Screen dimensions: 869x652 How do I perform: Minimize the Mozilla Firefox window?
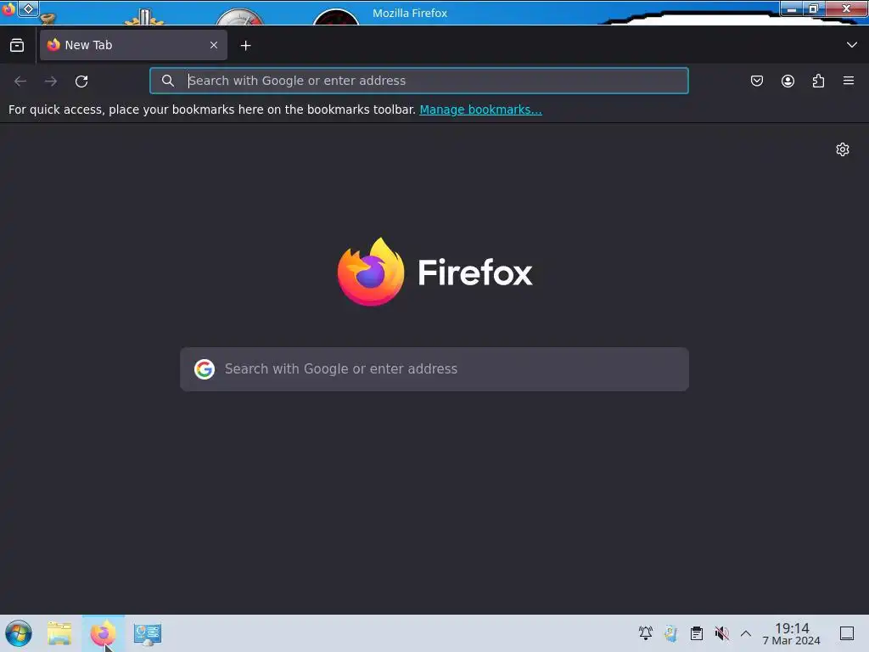tap(792, 8)
